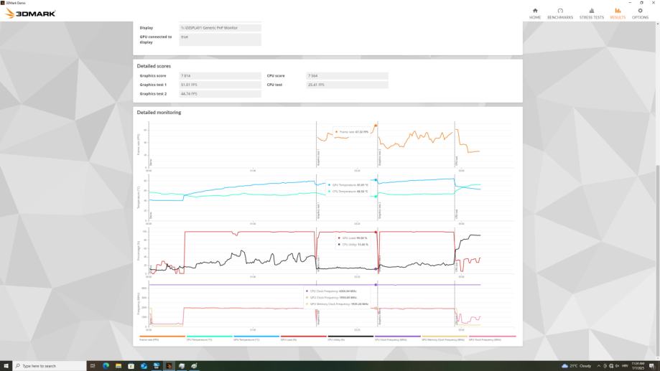The height and width of the screenshot is (371, 660).
Task: Toggle GPU Clock Frequency legend series
Action: [492, 338]
